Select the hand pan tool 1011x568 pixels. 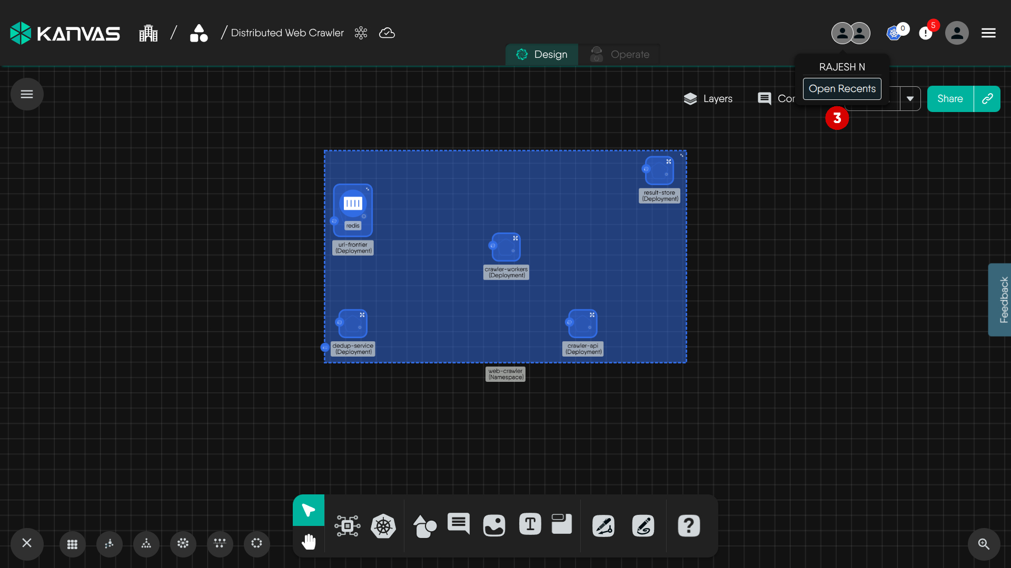point(309,541)
